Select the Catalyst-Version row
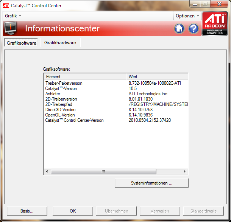Image resolution: width=231 pixels, height=222 pixels. pos(116,88)
